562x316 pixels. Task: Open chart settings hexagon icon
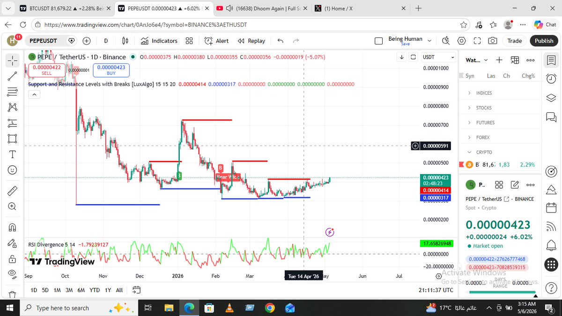[462, 41]
